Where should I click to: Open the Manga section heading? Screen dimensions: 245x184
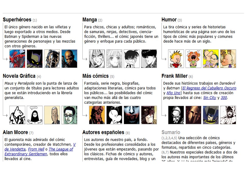click(90, 20)
